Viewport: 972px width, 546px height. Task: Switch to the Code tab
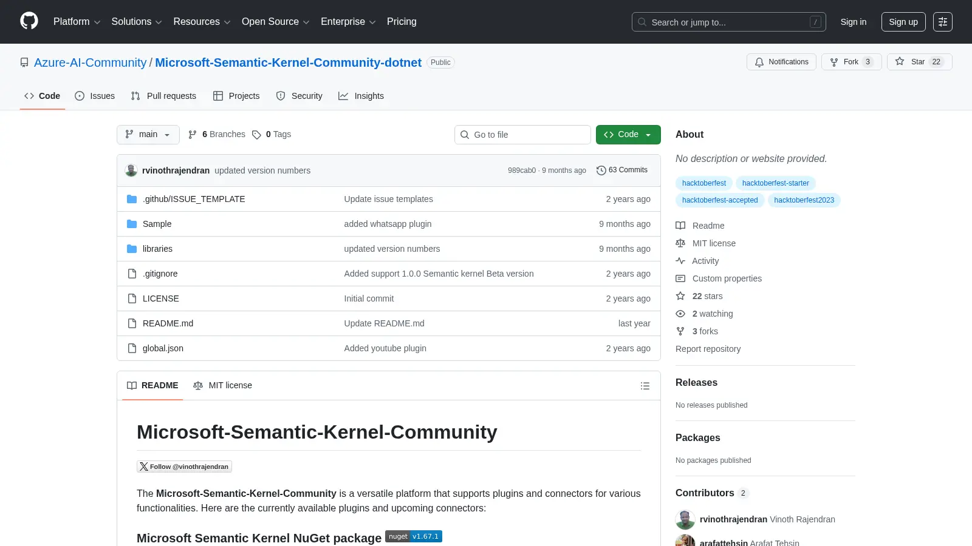coord(42,96)
